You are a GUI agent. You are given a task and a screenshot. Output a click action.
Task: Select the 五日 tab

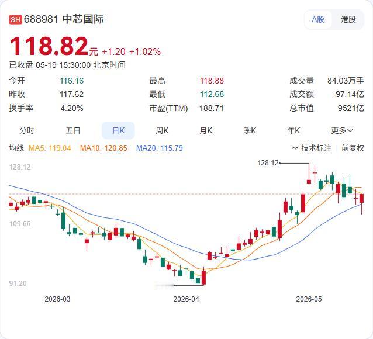73,130
